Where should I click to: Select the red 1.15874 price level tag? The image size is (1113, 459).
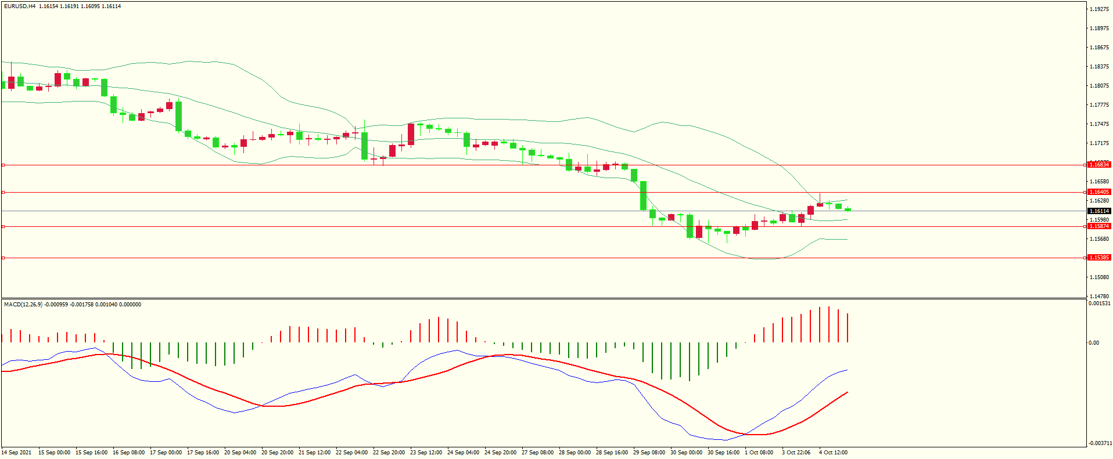point(1099,226)
